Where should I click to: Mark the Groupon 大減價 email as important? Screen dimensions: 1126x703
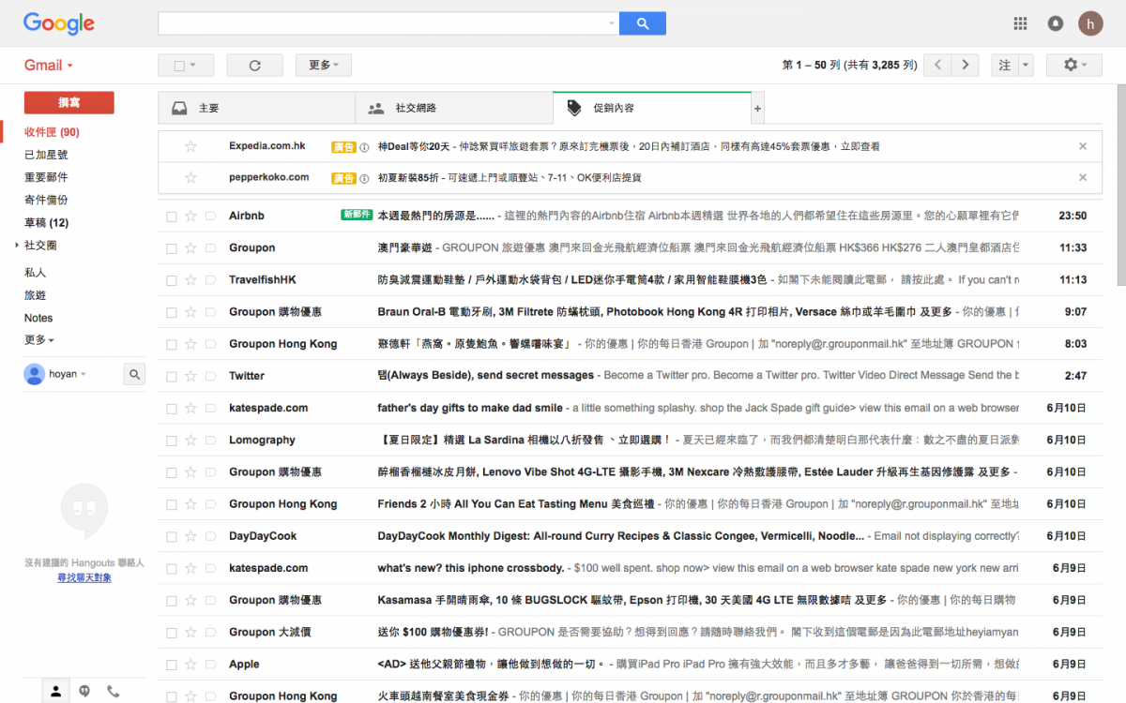pos(211,633)
